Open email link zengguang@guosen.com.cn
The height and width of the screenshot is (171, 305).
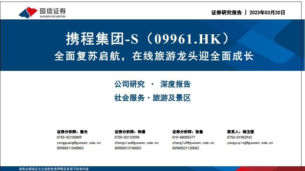(x=78, y=143)
